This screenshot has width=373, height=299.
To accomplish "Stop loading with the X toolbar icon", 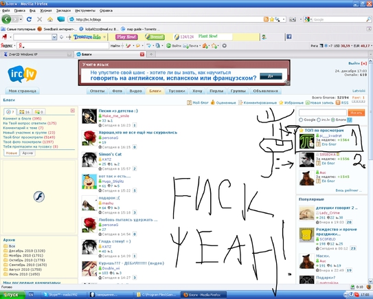I will click(x=39, y=19).
